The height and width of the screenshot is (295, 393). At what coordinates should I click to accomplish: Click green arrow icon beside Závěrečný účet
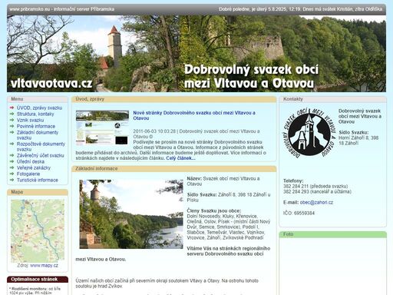(12, 155)
